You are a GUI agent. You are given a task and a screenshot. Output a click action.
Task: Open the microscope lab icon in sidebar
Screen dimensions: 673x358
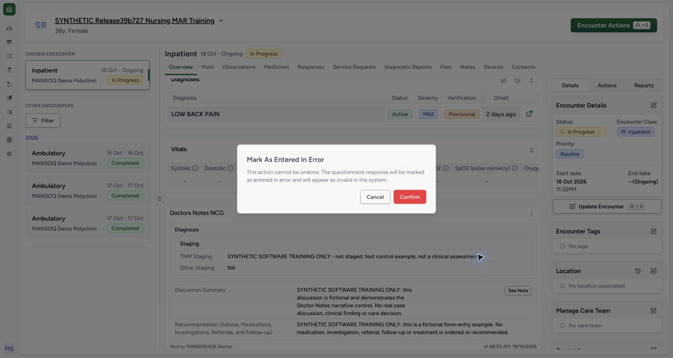[x=9, y=84]
